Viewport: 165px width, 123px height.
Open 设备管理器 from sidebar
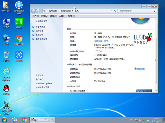tap(40, 27)
